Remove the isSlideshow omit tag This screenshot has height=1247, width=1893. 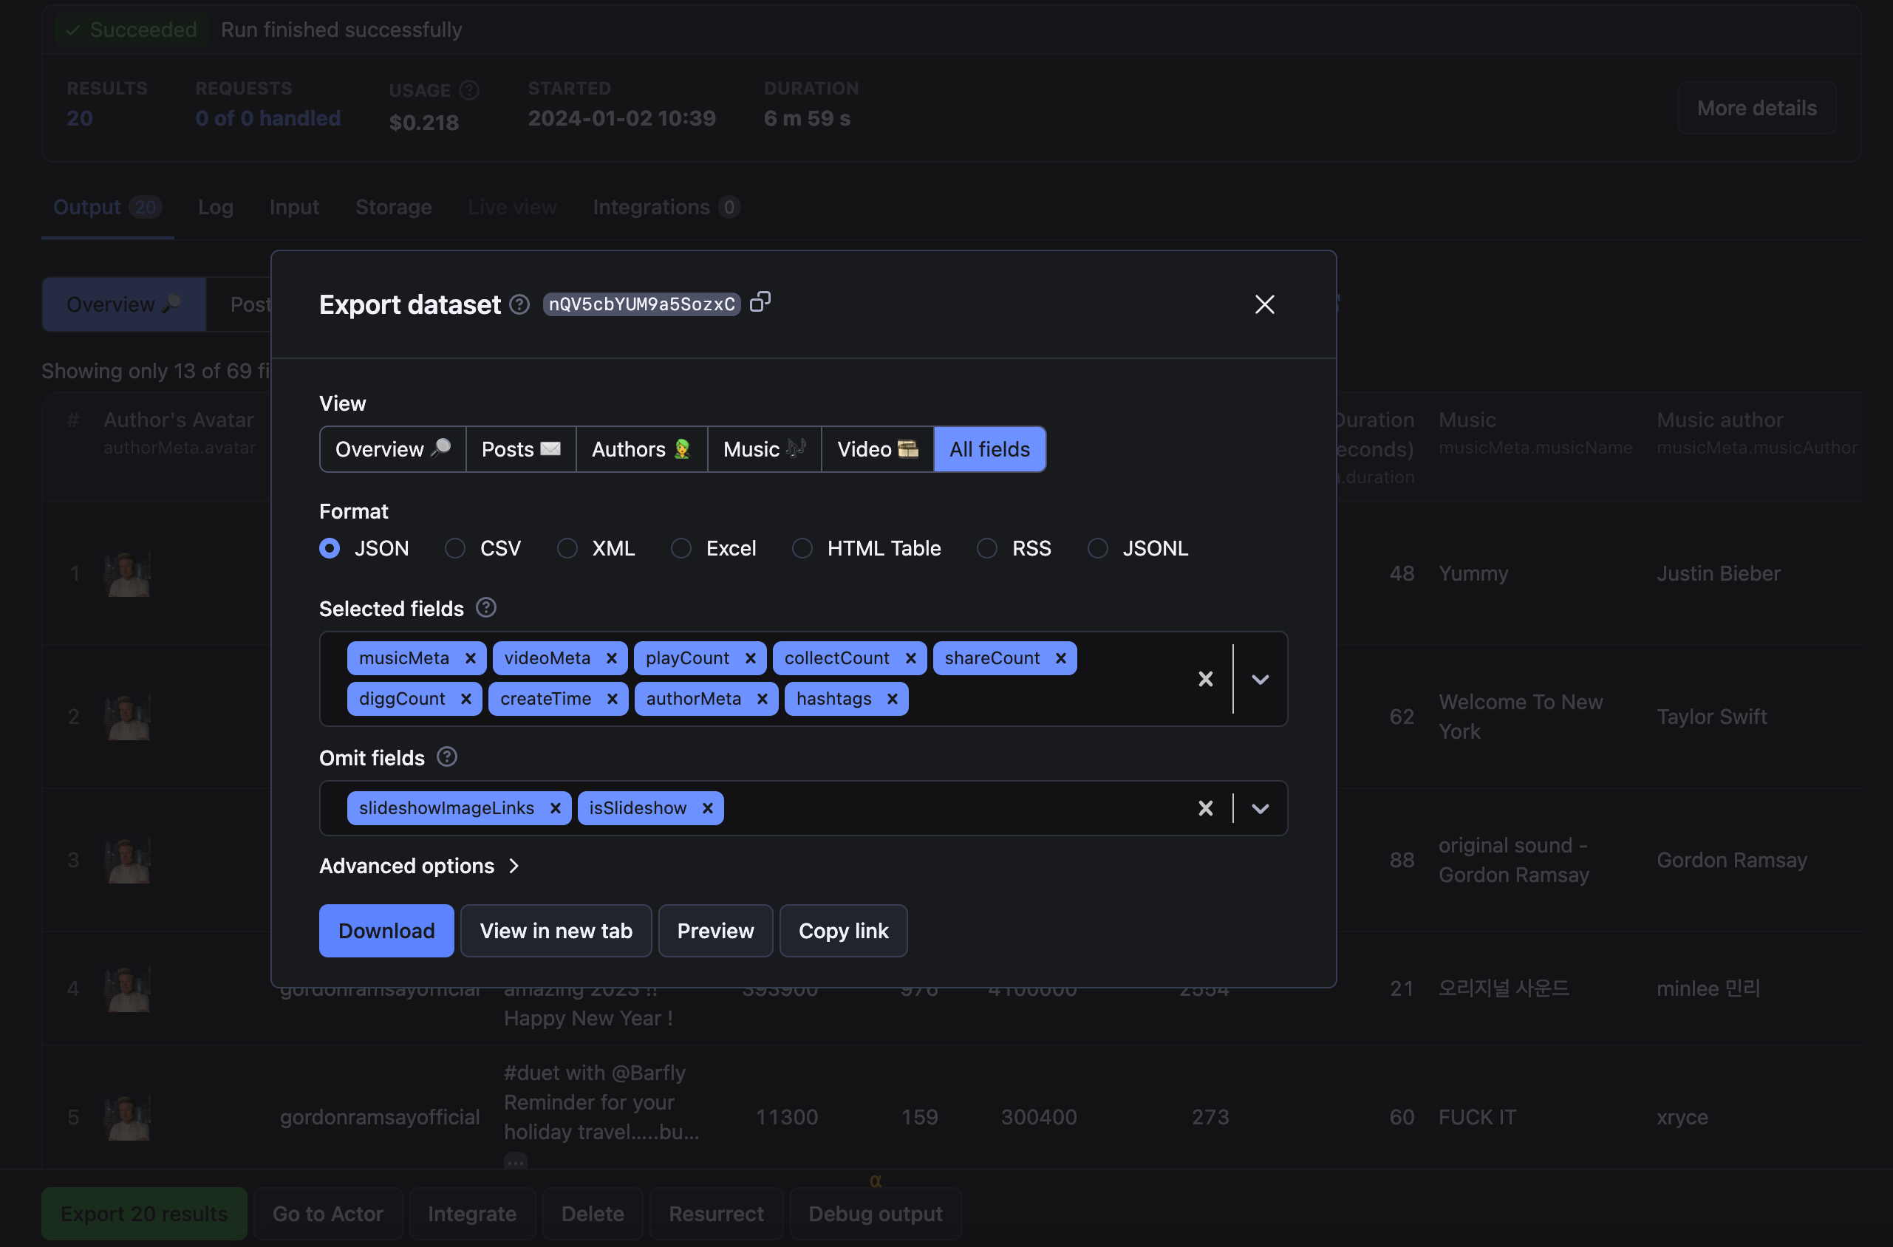(707, 808)
